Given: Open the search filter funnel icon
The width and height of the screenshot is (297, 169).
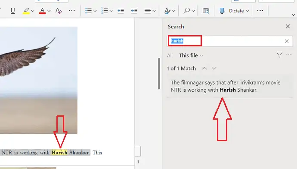Looking at the screenshot, I should pyautogui.click(x=279, y=55).
